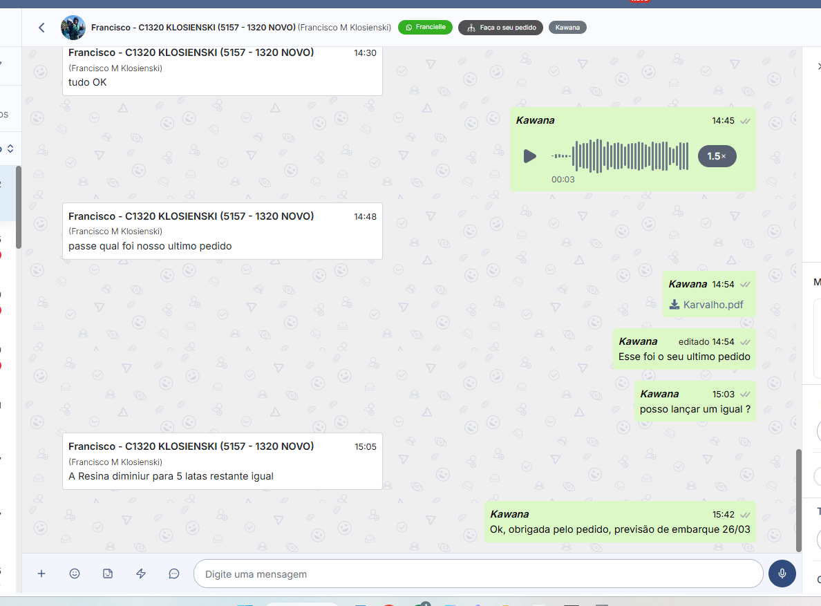The image size is (821, 606).
Task: Go back using the header arrow
Action: coord(41,28)
